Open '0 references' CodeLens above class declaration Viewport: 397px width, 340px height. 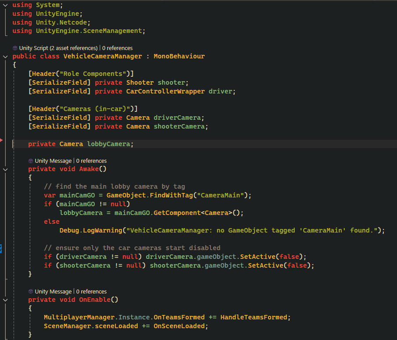pos(117,48)
